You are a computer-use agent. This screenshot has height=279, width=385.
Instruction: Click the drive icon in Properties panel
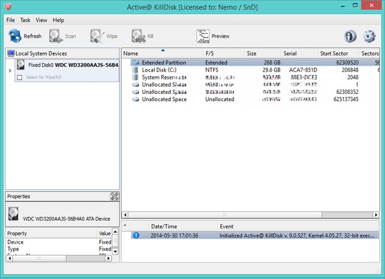(x=13, y=213)
